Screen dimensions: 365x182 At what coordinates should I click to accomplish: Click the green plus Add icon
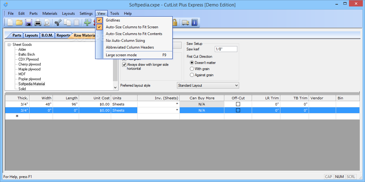click(87, 22)
